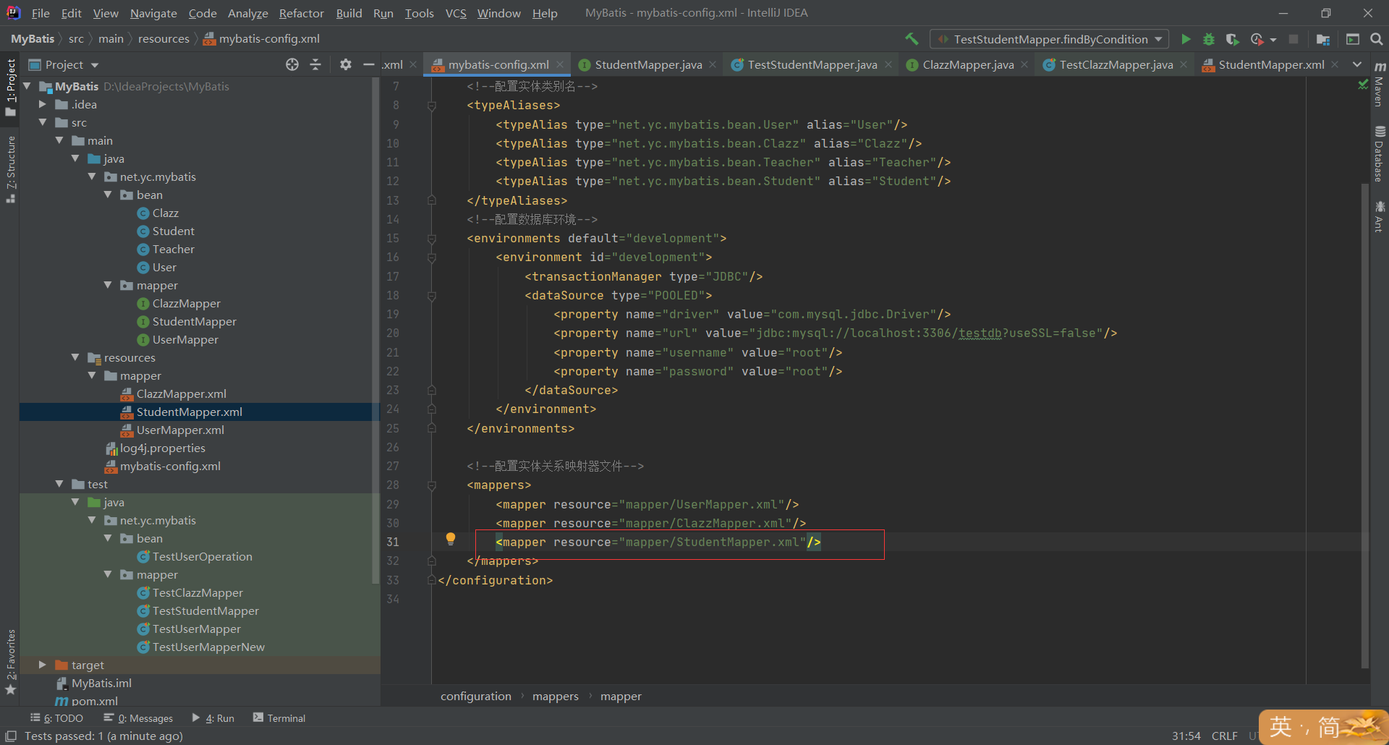The width and height of the screenshot is (1389, 745).
Task: Open run configuration dropdown TestStudentMapper.findByCondition
Action: (1050, 39)
